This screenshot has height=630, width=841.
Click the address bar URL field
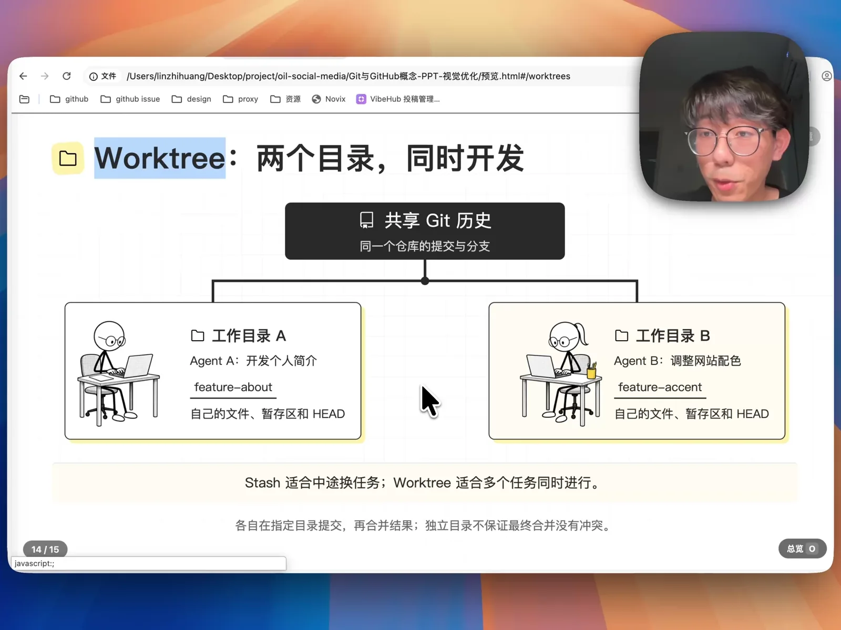pyautogui.click(x=348, y=76)
